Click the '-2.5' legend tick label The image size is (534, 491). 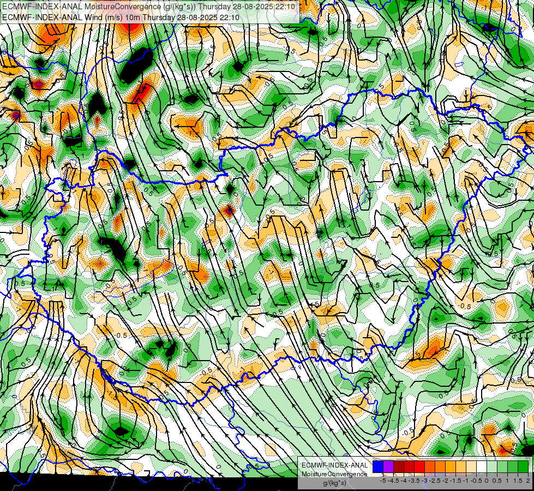pos(435,481)
